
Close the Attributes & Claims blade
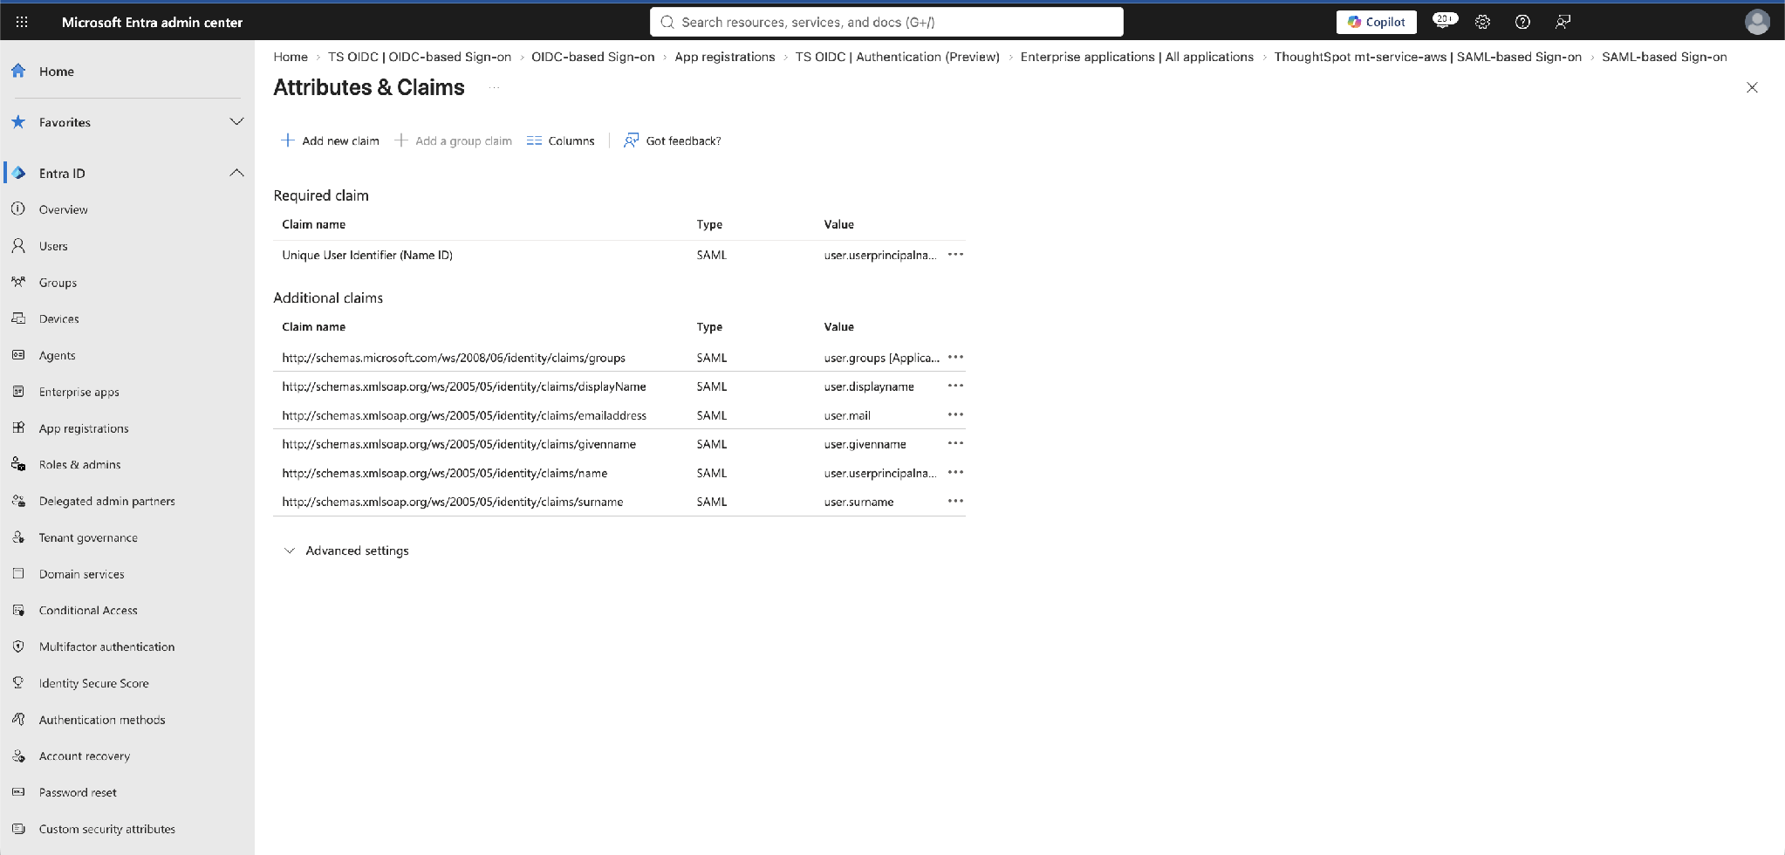1752,87
